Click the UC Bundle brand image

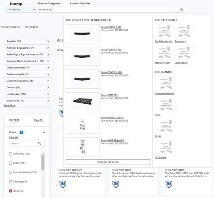tap(166, 148)
